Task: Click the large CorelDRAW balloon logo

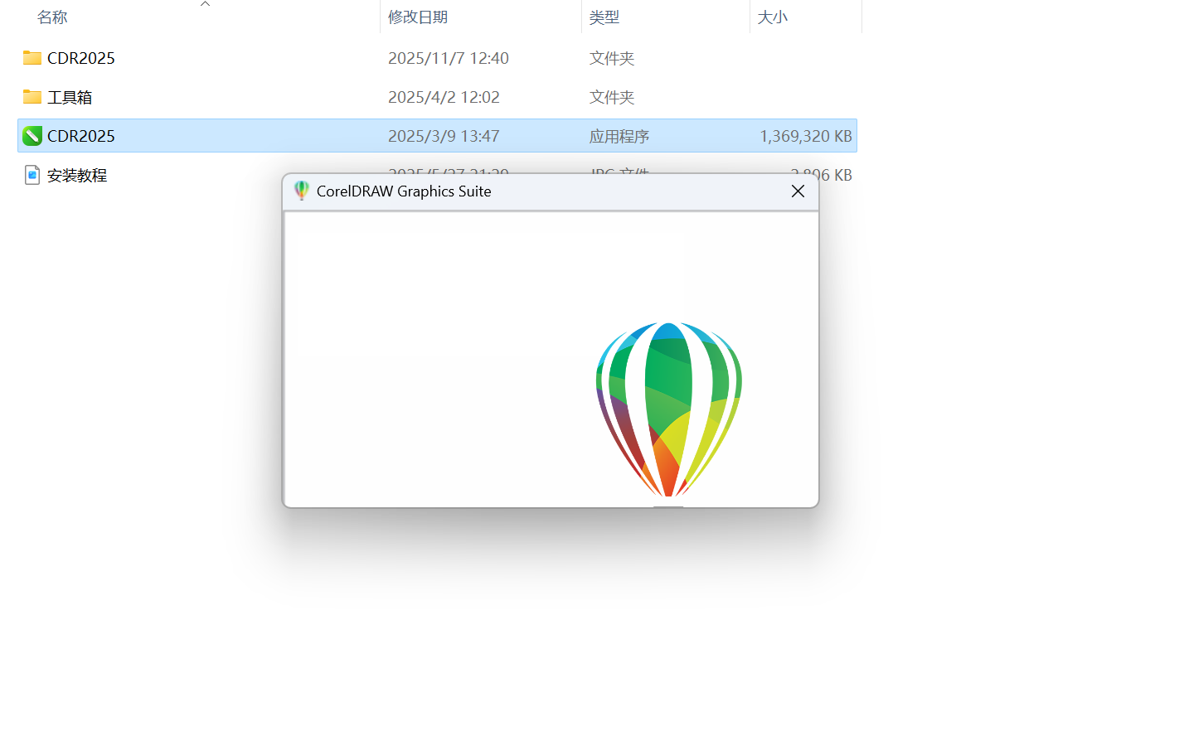Action: pos(668,409)
